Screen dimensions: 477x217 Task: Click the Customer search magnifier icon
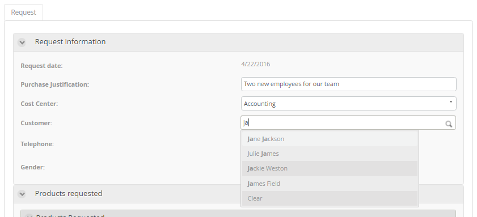tap(449, 124)
